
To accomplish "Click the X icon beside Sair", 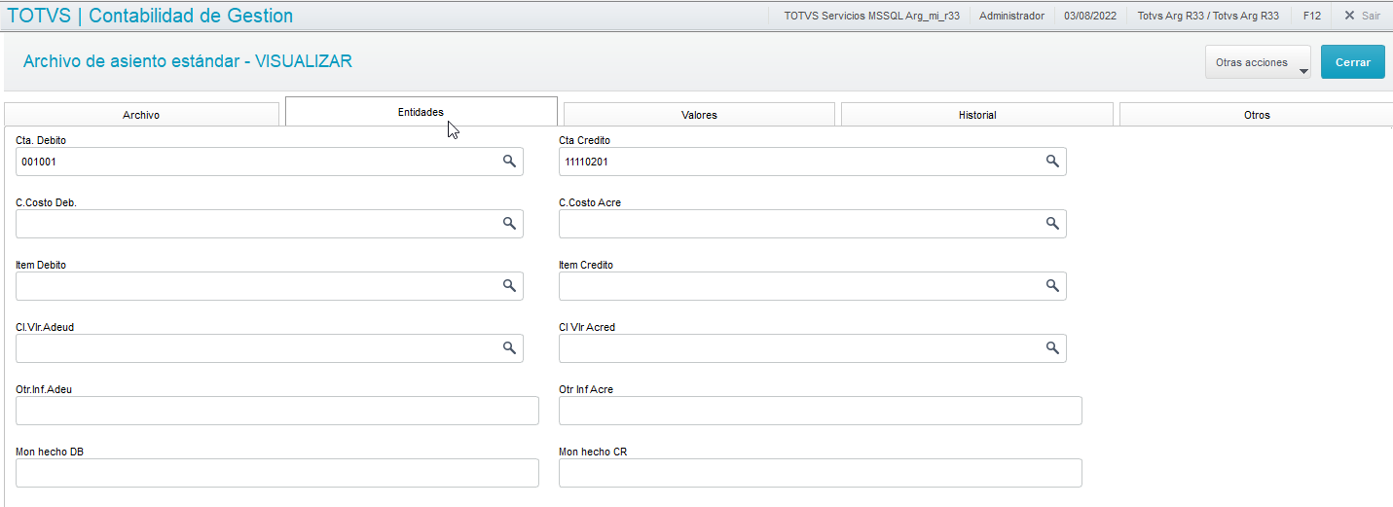I will 1348,16.
